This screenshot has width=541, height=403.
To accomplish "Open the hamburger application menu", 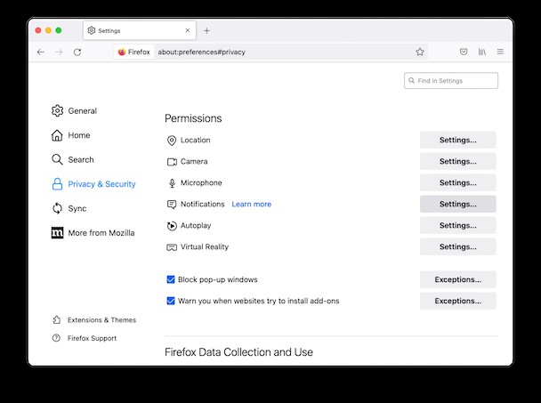I will [x=500, y=52].
